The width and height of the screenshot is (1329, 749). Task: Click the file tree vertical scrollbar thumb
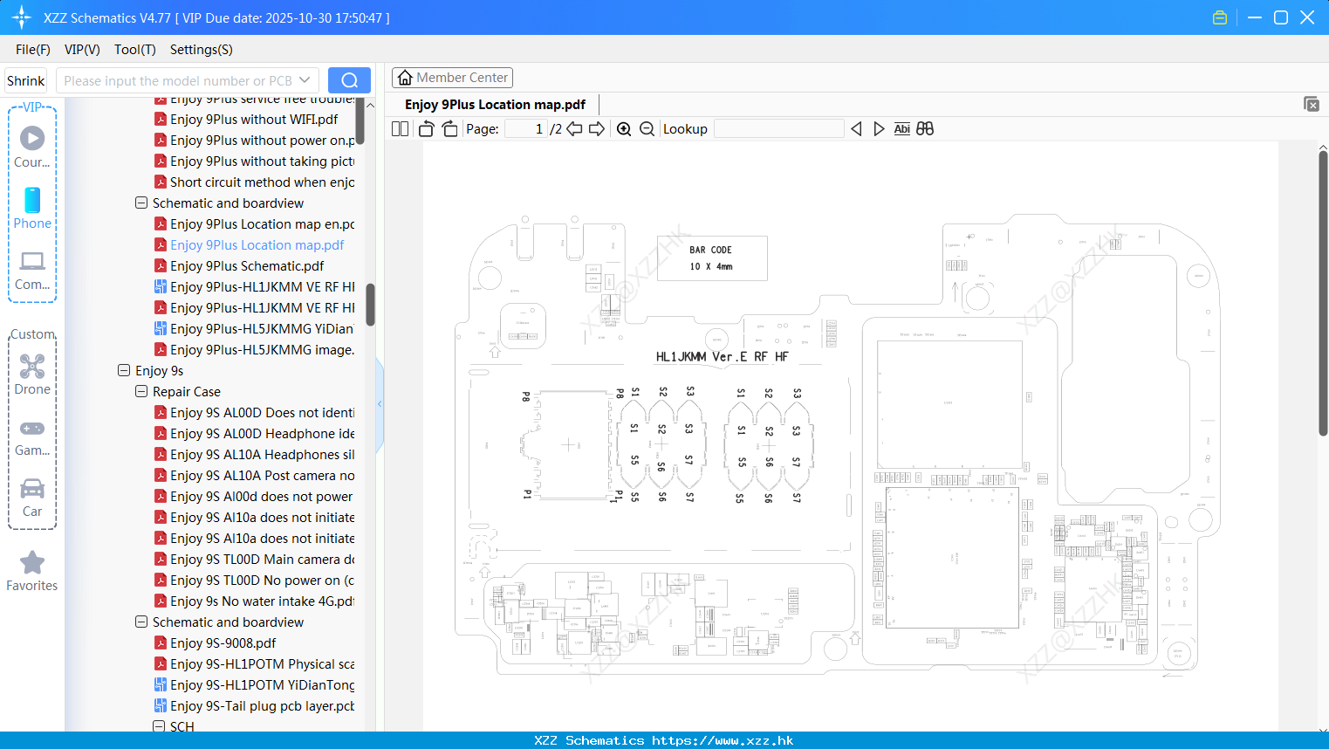tap(370, 304)
